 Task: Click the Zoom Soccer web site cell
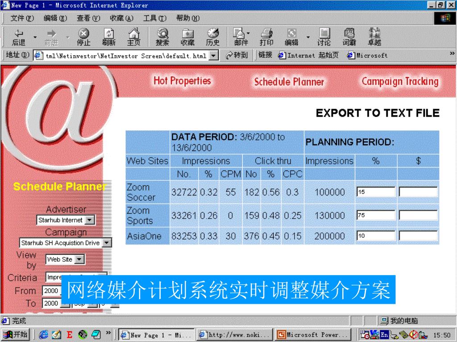click(147, 192)
